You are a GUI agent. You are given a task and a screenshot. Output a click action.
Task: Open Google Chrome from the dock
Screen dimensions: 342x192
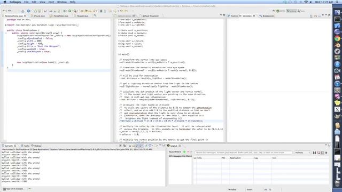(x=337, y=38)
